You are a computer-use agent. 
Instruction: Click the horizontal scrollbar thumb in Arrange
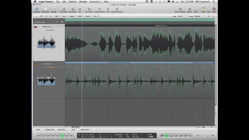pos(75,127)
